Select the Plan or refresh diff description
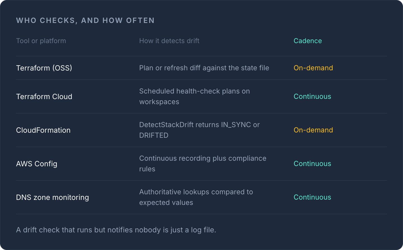The height and width of the screenshot is (250, 403). pos(204,68)
